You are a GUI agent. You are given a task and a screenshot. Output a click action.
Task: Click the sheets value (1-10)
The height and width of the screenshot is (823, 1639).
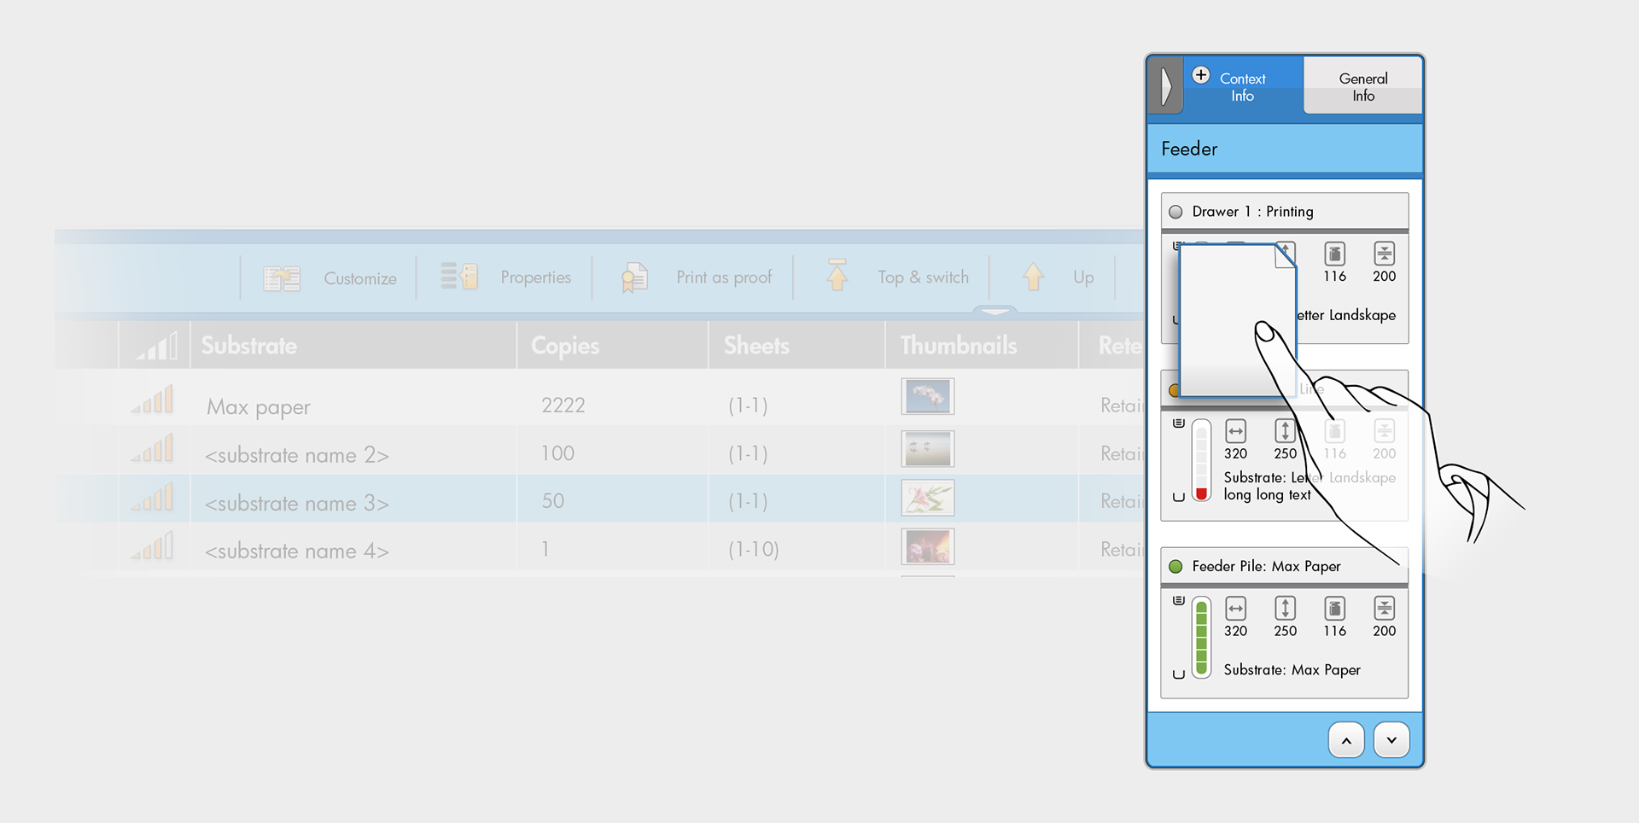coord(753,549)
